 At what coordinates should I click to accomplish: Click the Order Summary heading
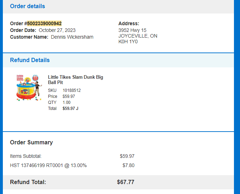click(31, 143)
